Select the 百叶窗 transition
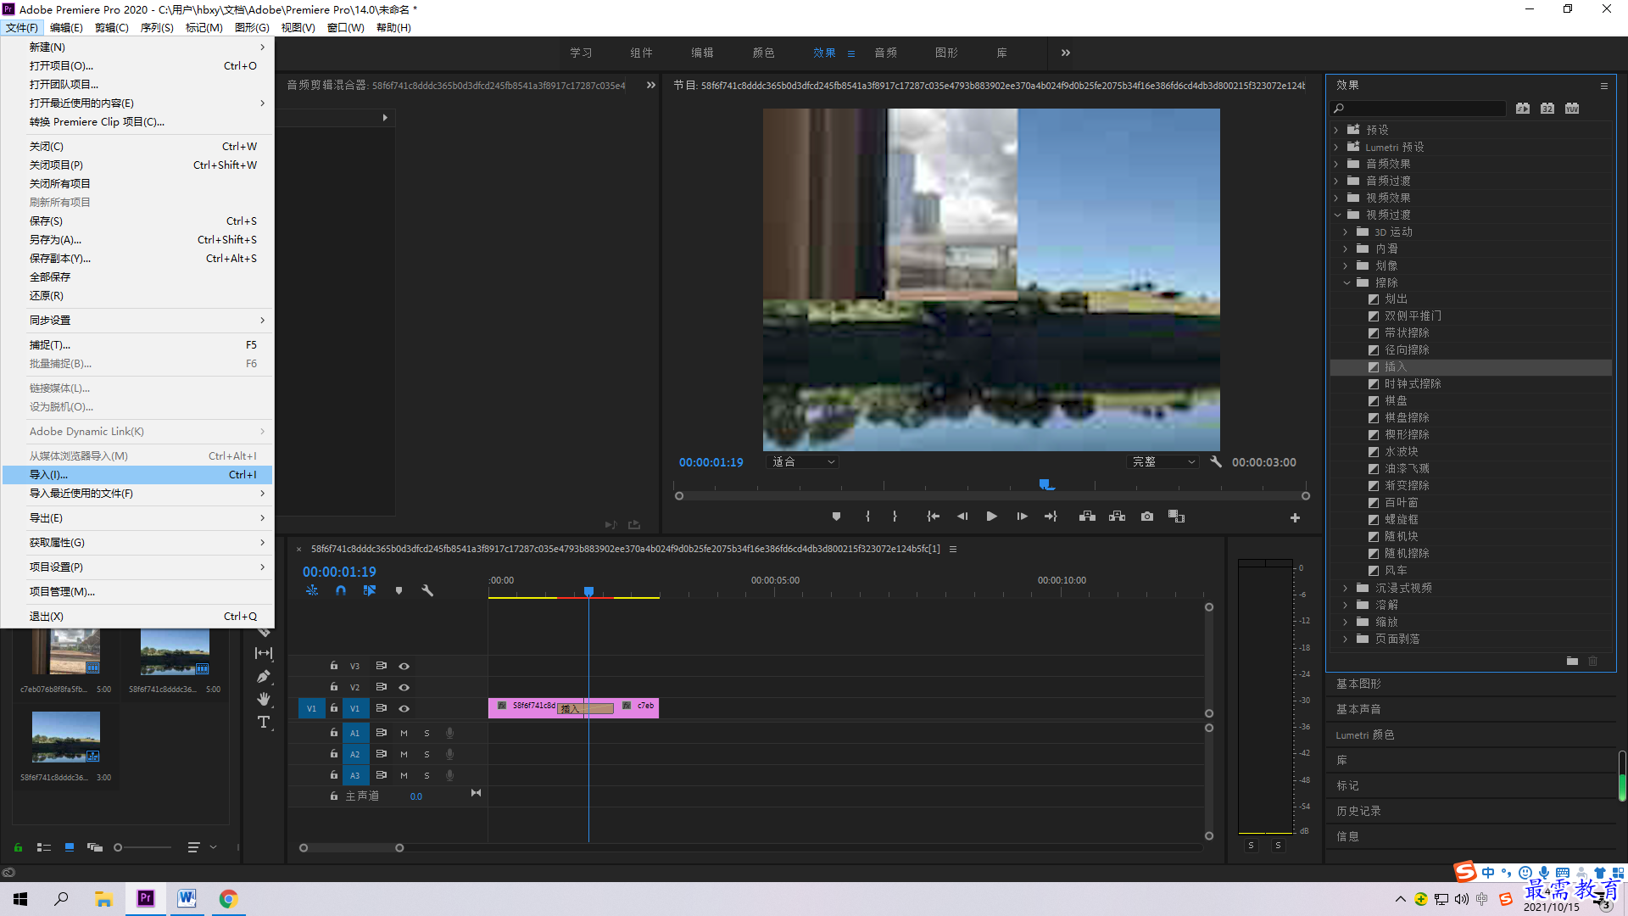 coord(1401,503)
